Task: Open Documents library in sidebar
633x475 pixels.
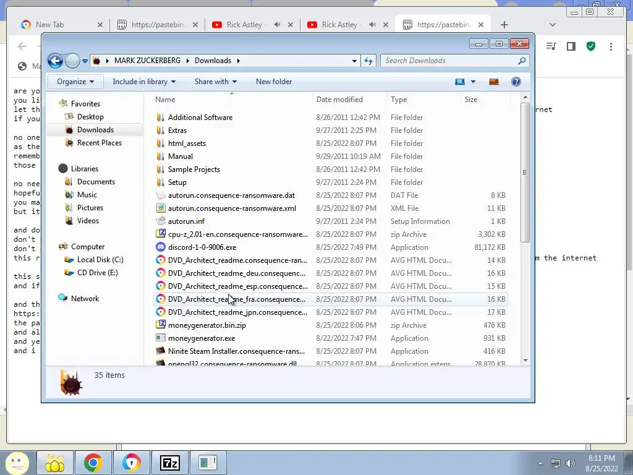Action: coord(96,182)
